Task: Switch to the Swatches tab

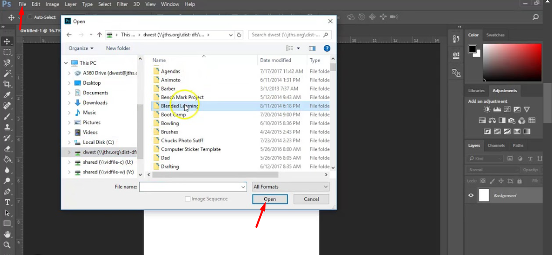Action: point(495,35)
